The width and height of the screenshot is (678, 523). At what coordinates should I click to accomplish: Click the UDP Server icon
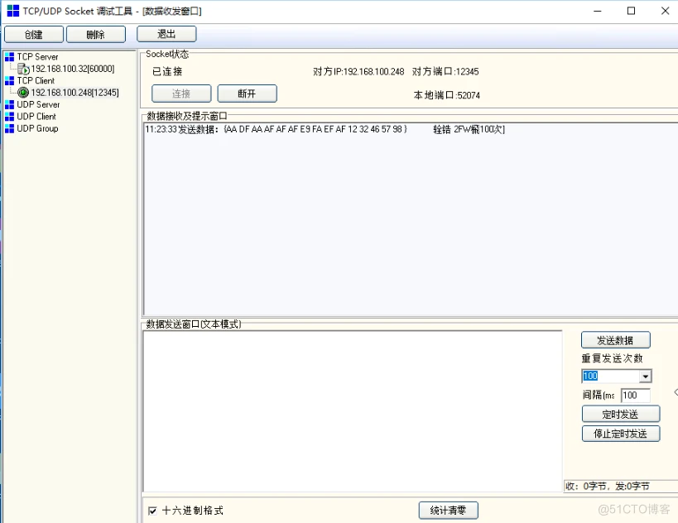[10, 104]
